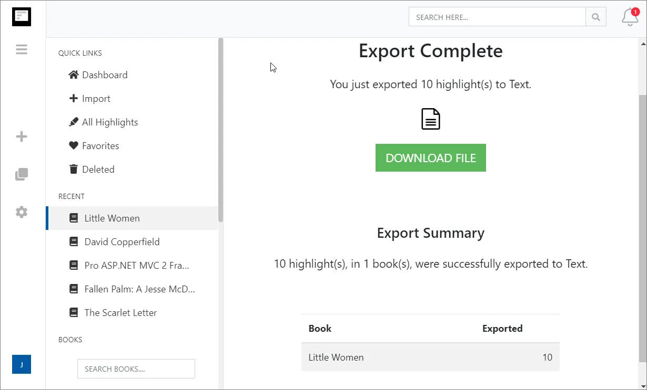Open the Import page

(96, 99)
